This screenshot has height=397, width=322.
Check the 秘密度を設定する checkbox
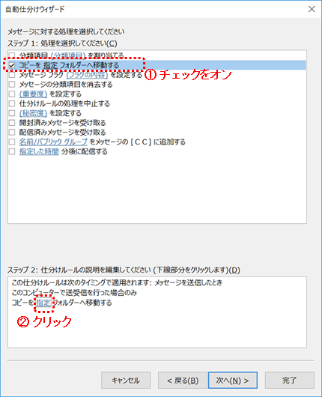(12, 113)
